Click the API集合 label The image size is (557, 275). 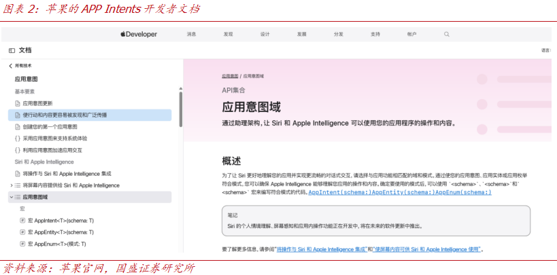[233, 90]
